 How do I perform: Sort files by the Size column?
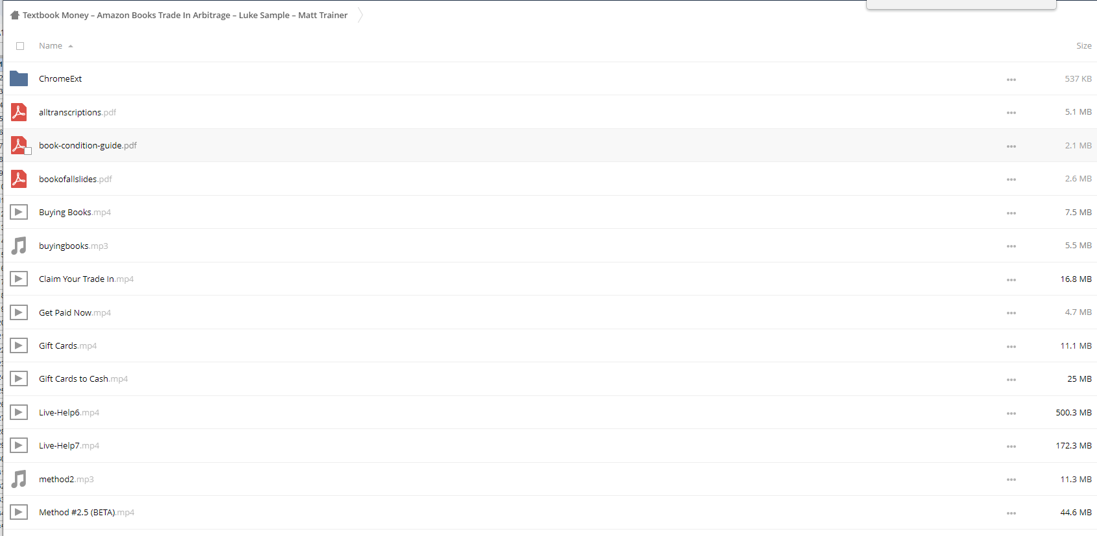(x=1083, y=46)
